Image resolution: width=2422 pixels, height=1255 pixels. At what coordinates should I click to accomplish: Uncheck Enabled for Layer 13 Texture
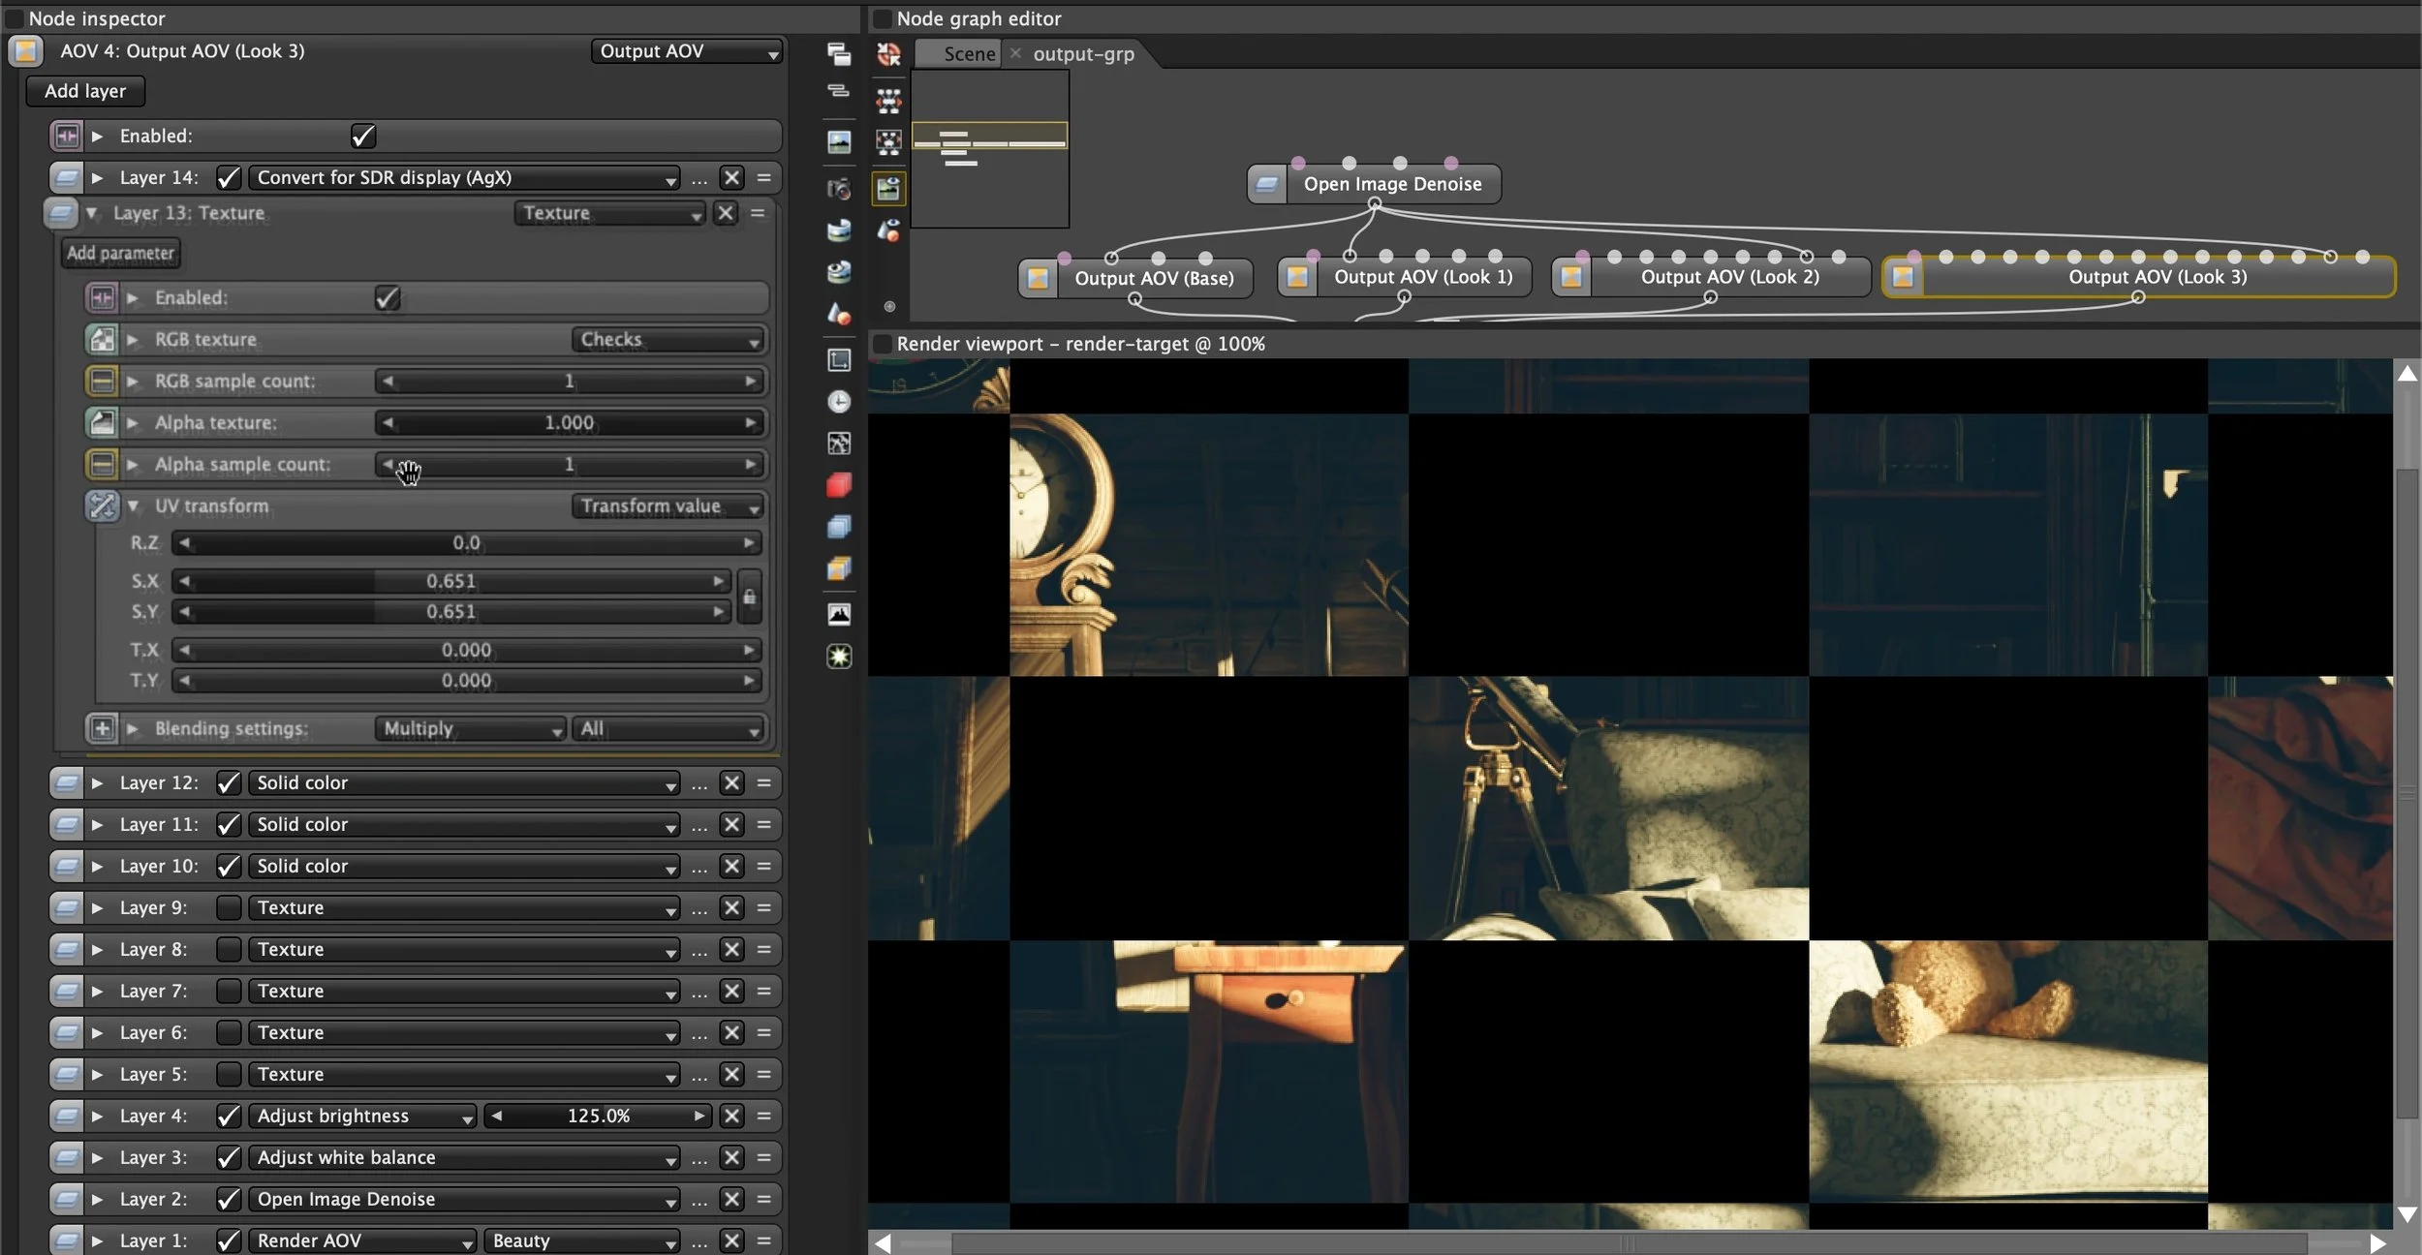tap(388, 298)
